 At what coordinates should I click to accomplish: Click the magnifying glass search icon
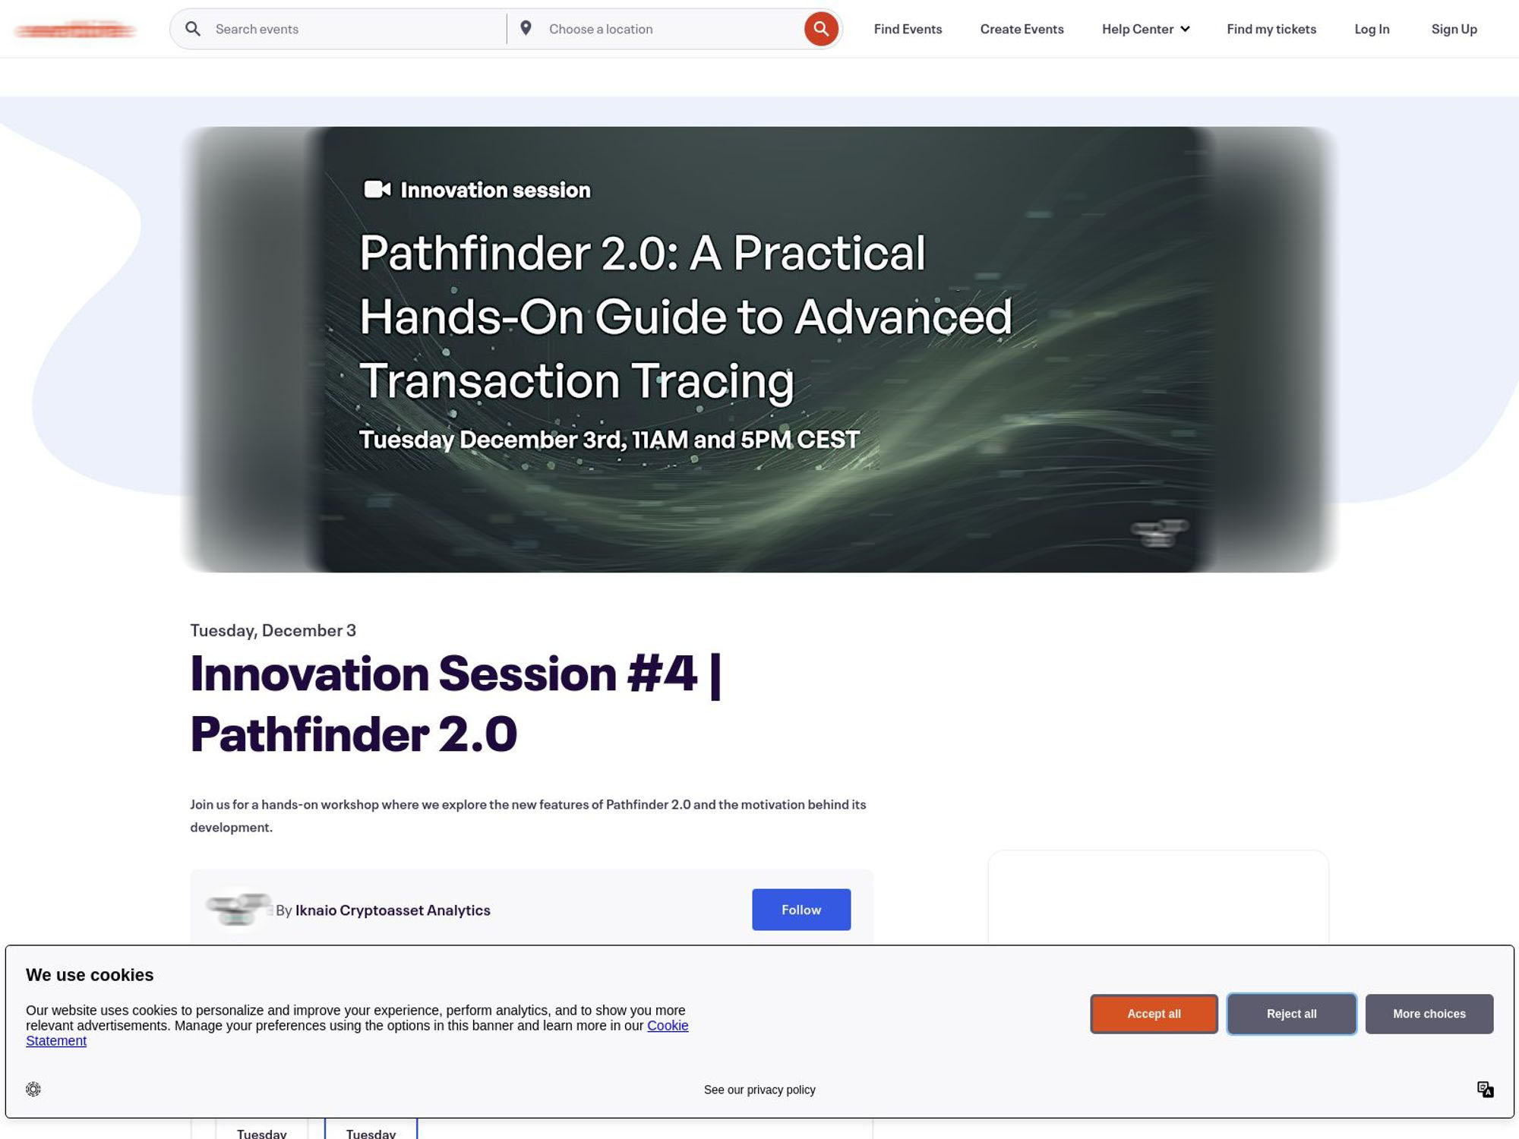822,29
